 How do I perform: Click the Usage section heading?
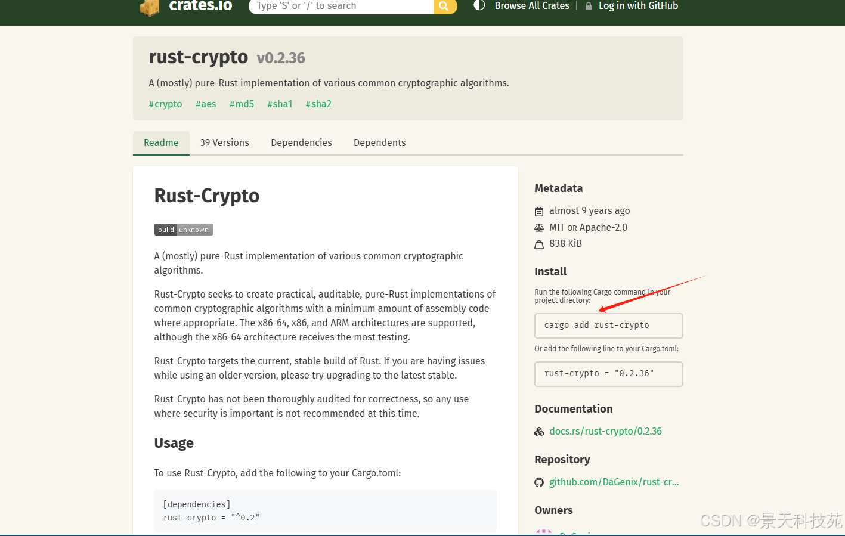click(x=174, y=443)
